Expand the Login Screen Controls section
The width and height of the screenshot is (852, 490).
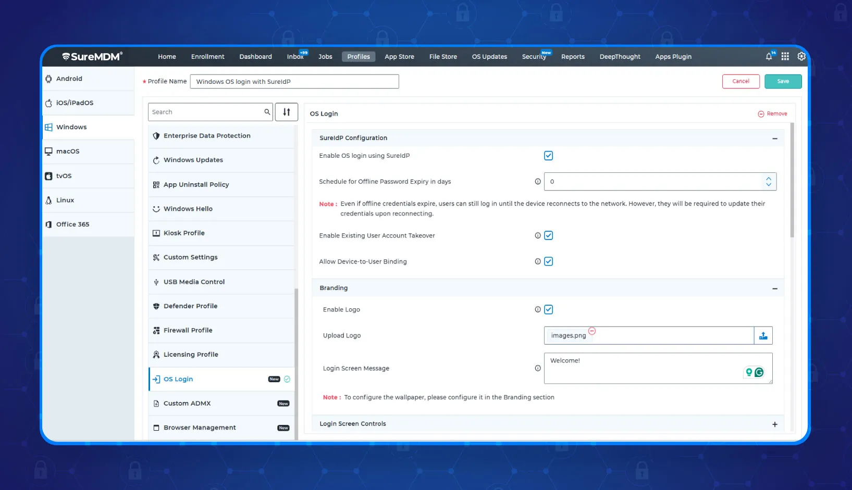click(775, 424)
